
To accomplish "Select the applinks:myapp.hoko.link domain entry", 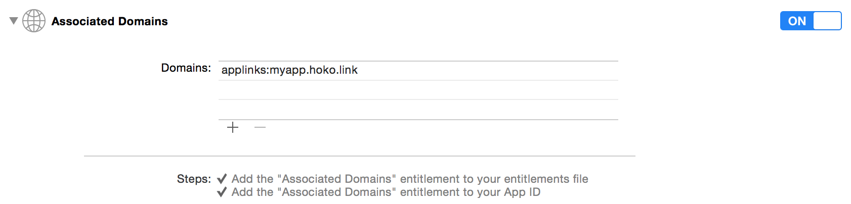I will tap(418, 70).
